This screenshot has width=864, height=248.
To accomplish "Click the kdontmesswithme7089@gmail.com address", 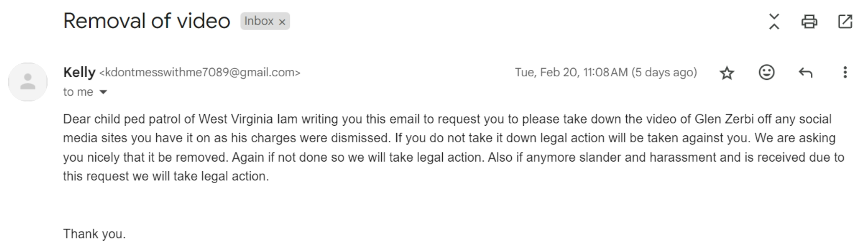I will 200,73.
